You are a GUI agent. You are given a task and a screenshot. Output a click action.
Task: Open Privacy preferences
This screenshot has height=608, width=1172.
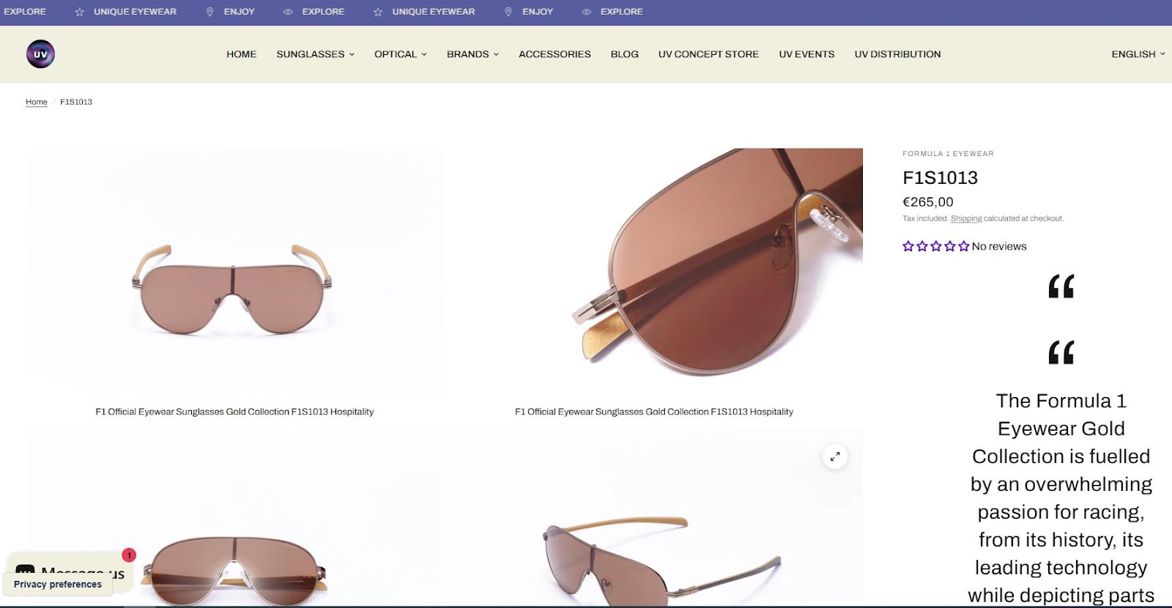(x=58, y=585)
